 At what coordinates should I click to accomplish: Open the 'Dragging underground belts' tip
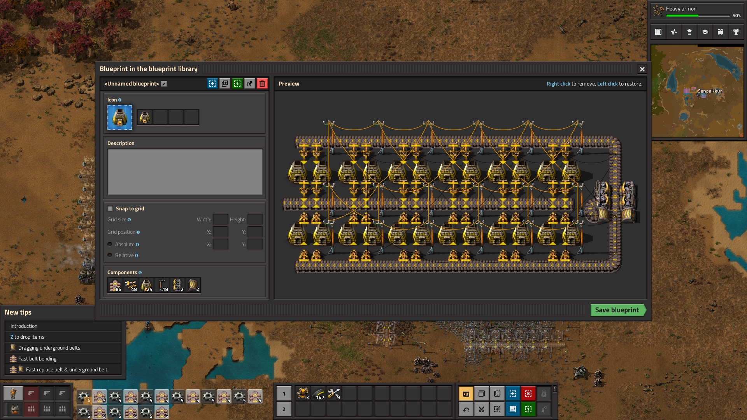[x=49, y=348]
